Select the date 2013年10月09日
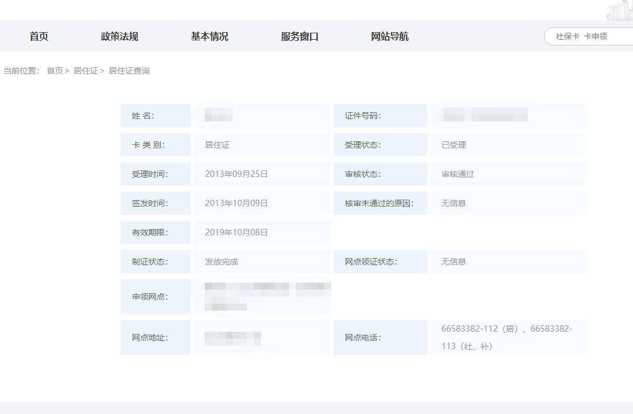 [236, 203]
